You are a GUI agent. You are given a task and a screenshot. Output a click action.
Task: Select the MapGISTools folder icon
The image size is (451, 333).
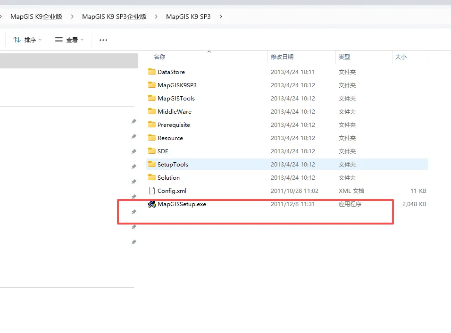coord(151,98)
